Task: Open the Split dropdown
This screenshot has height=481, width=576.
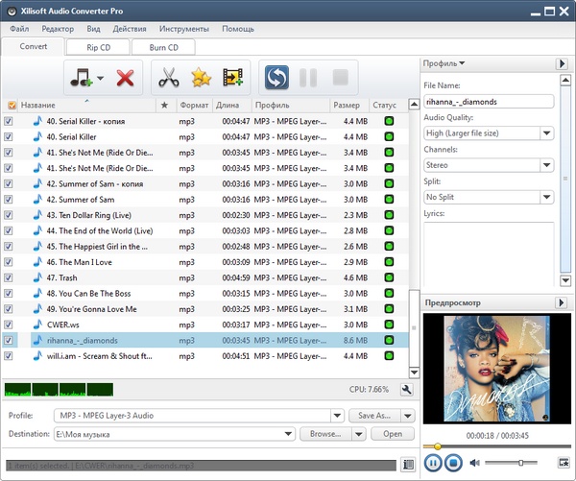Action: coord(546,197)
